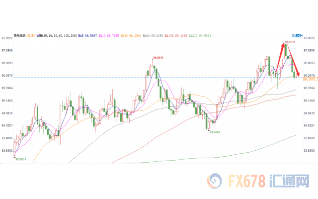Click the right axis 97.3908 label
The height and width of the screenshot is (199, 318).
(309, 50)
